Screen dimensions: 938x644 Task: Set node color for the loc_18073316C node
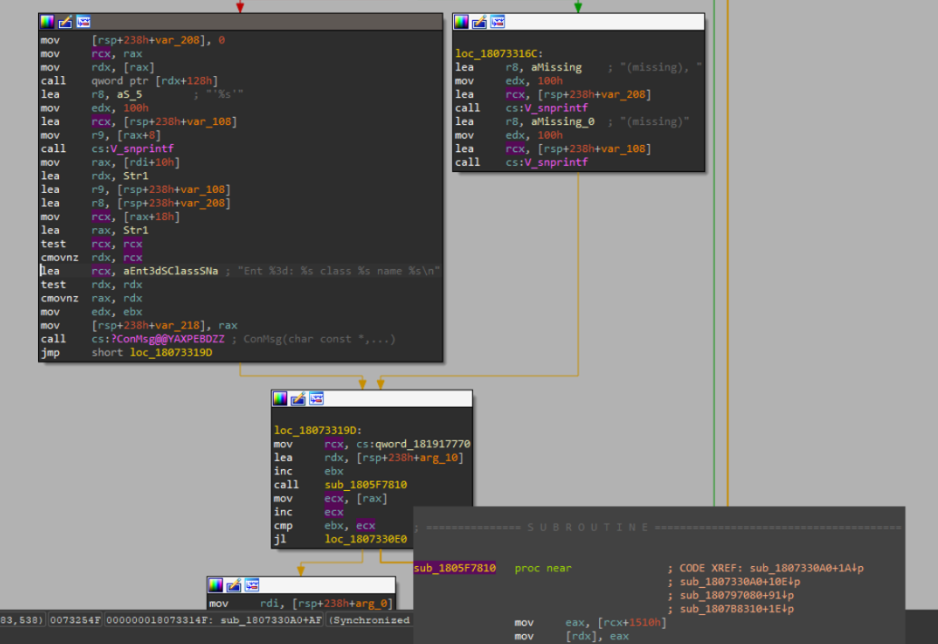tap(461, 22)
